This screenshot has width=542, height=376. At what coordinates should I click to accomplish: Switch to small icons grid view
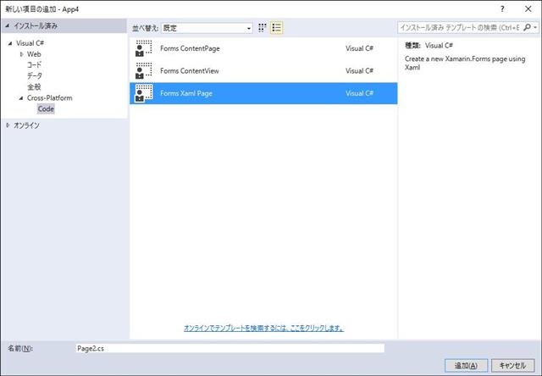(263, 28)
